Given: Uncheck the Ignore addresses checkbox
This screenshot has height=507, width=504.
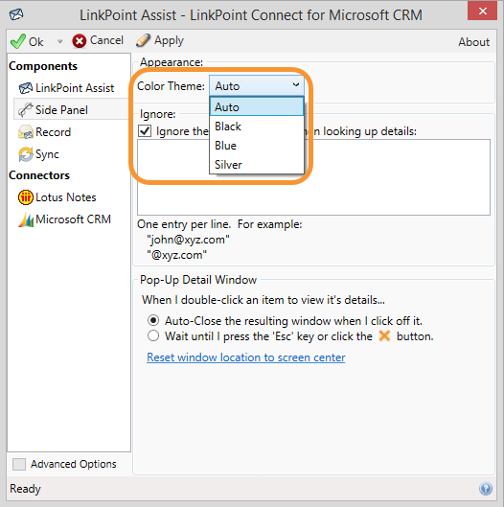Looking at the screenshot, I should click(x=145, y=131).
